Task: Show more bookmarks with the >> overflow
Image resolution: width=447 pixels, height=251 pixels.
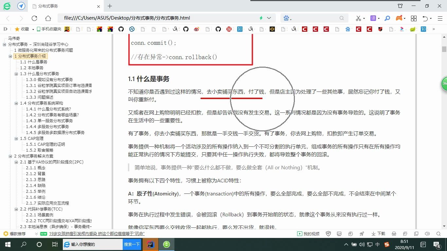Action: 434,29
